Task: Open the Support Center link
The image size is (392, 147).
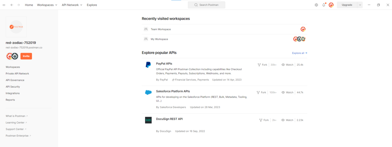Action: point(16,129)
